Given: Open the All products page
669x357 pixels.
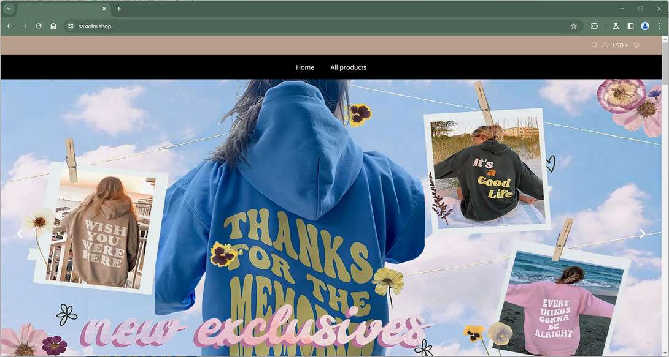Looking at the screenshot, I should point(348,67).
